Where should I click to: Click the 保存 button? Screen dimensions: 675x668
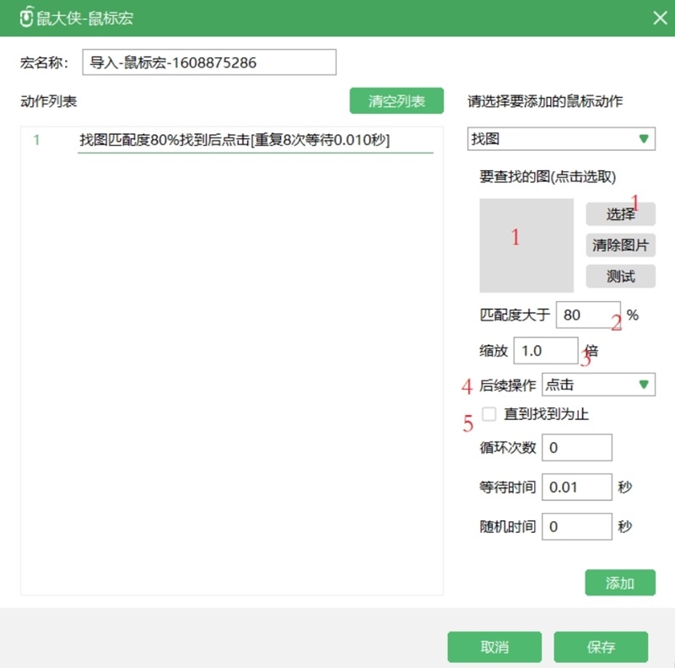[602, 647]
